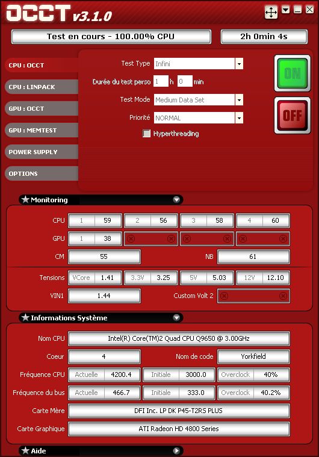Click the disabled Custom Volt 2 sensor field
The height and width of the screenshot is (457, 319).
click(253, 296)
